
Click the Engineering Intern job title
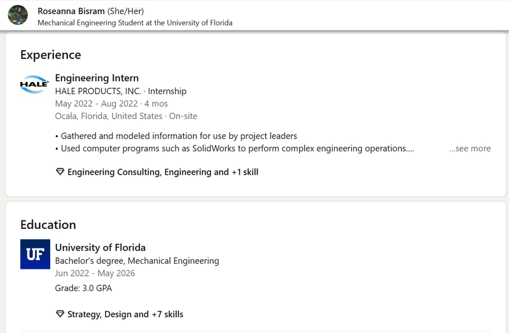97,78
